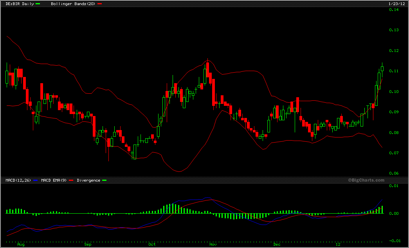Click the 0.00 MACD axis label

(394, 213)
